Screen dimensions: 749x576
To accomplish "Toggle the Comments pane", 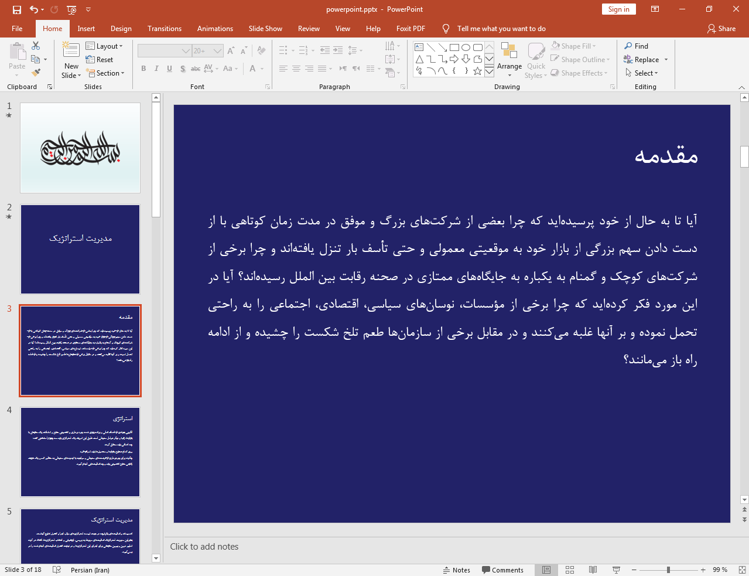I will pos(502,570).
